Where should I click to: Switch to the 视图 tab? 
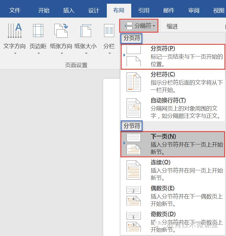[x=219, y=10]
